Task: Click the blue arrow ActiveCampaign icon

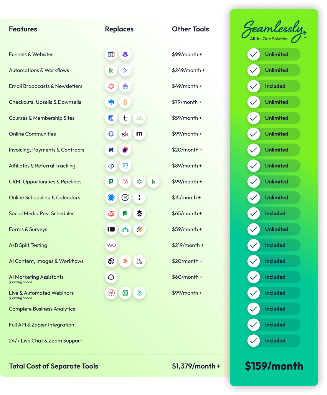Action: pyautogui.click(x=125, y=70)
